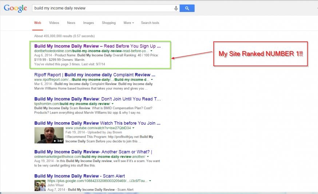Click the Google logo

(x=15, y=8)
